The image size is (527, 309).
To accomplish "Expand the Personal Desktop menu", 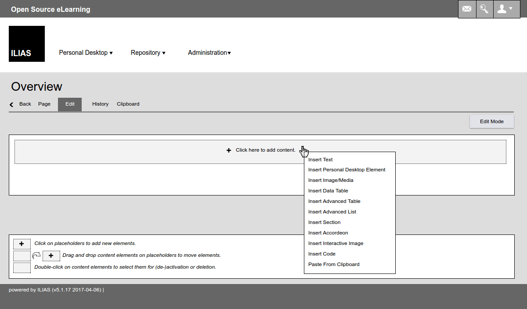I will coord(86,53).
